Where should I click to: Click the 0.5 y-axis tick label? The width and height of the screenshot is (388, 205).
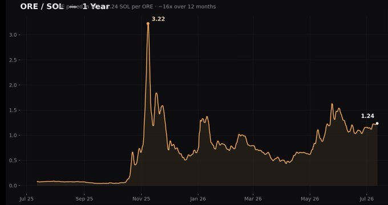tap(13, 161)
